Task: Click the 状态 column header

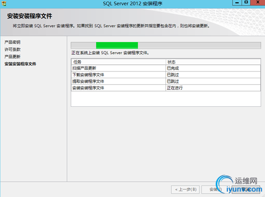Action: click(213, 62)
